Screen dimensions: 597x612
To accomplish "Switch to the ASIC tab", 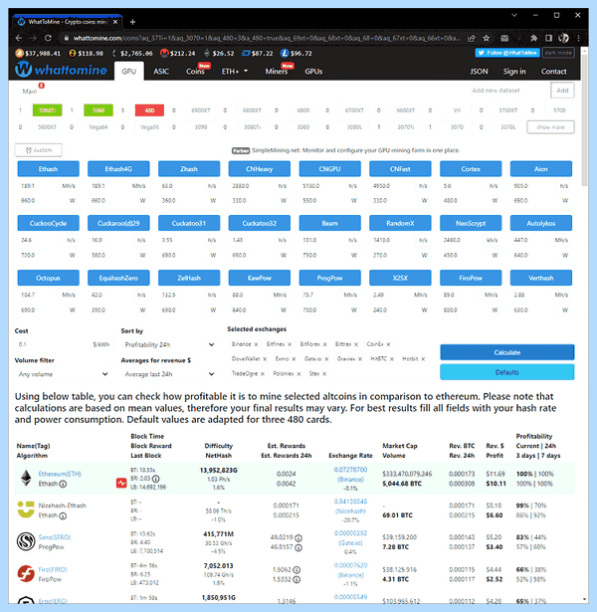I will pos(161,72).
